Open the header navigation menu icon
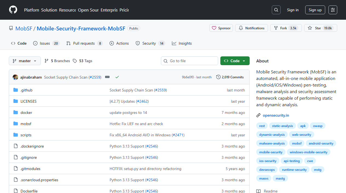346x193 pixels. pyautogui.click(x=333, y=10)
